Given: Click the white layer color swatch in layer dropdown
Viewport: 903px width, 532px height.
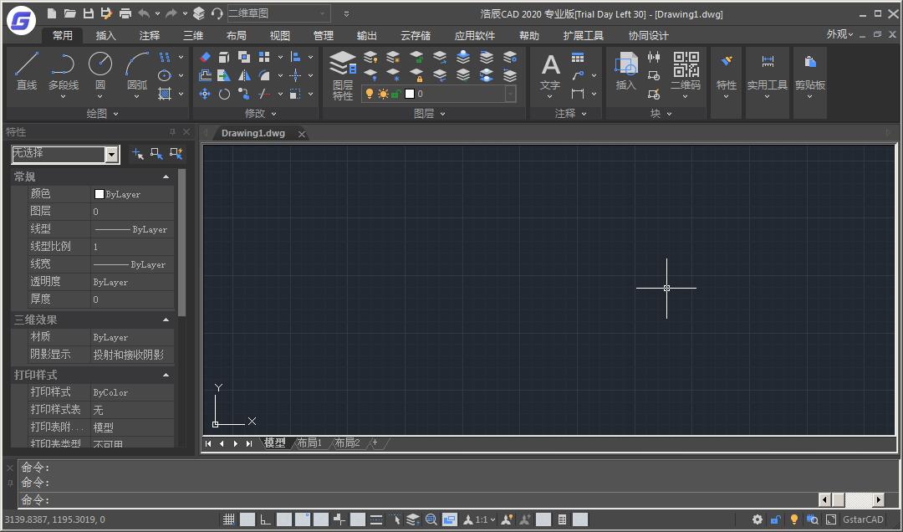Looking at the screenshot, I should coord(410,94).
